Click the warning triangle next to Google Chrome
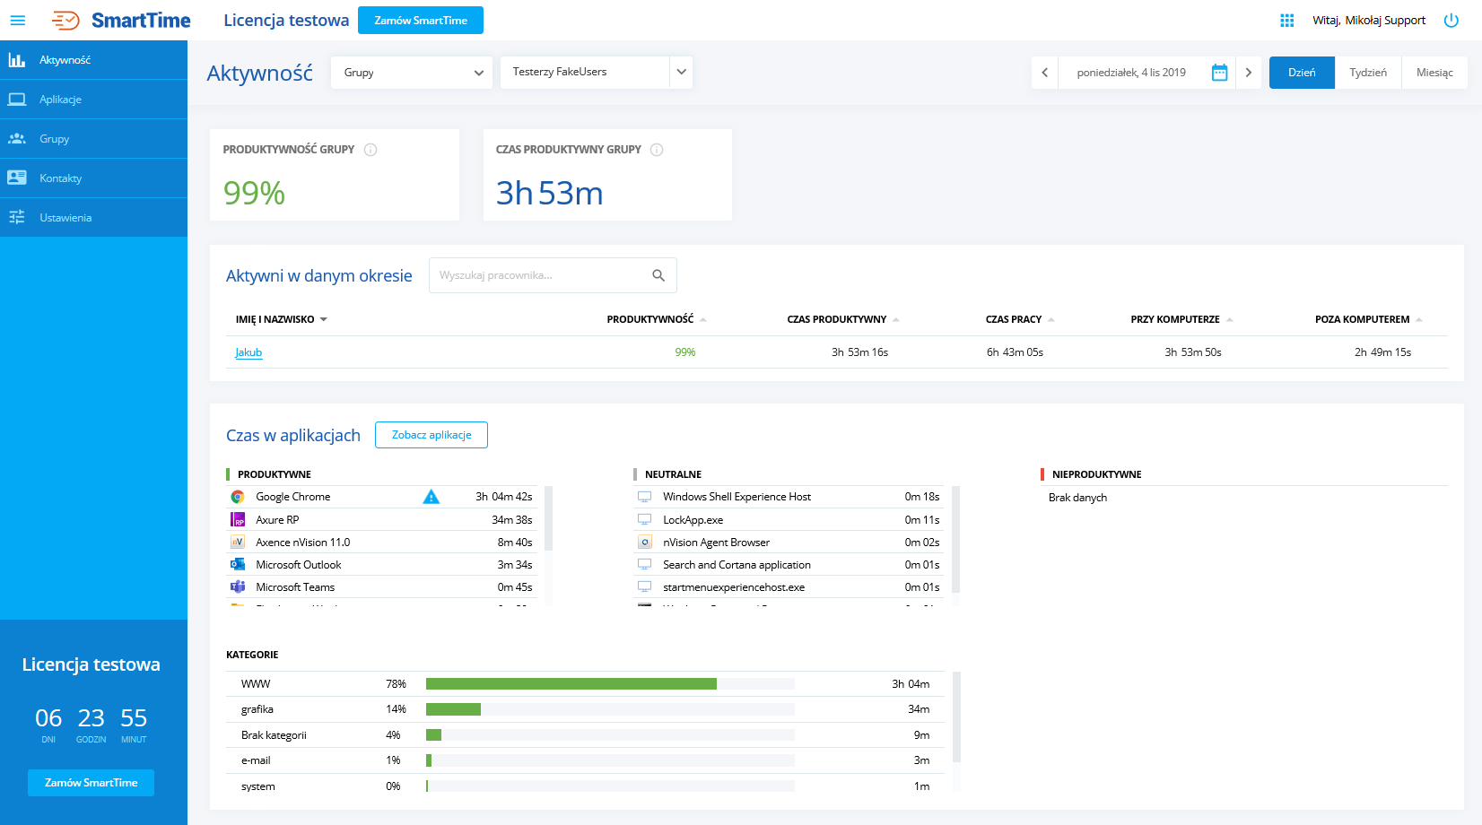Image resolution: width=1482 pixels, height=825 pixels. [x=431, y=497]
